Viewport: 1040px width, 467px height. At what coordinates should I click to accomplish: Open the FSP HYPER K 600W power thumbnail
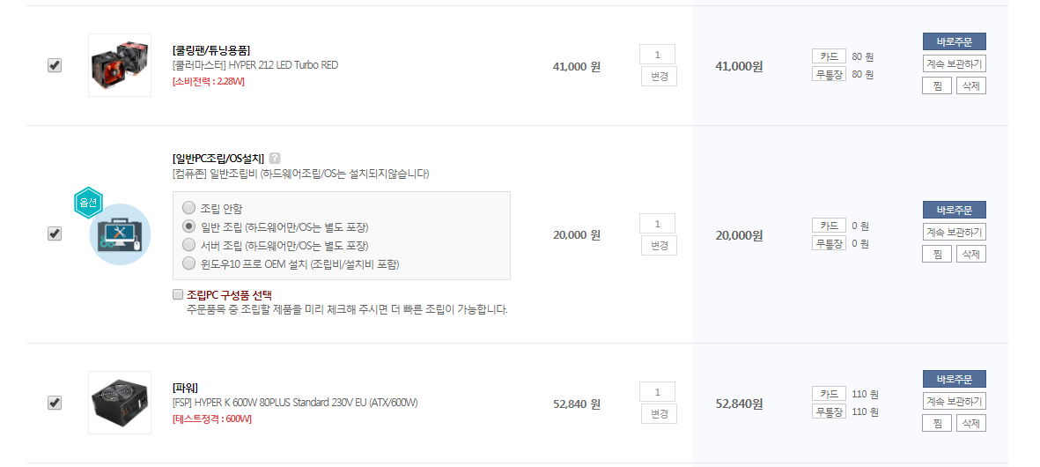coord(120,403)
